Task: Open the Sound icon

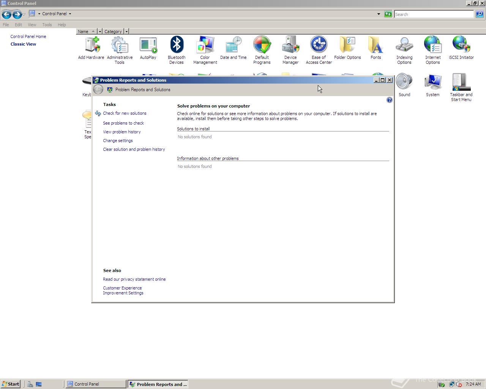Action: pyautogui.click(x=404, y=85)
